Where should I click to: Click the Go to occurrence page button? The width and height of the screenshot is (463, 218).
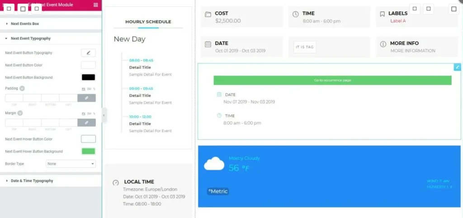click(x=332, y=81)
